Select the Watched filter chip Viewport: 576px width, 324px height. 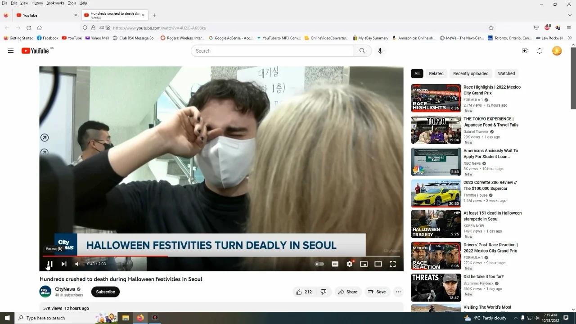[x=506, y=73]
